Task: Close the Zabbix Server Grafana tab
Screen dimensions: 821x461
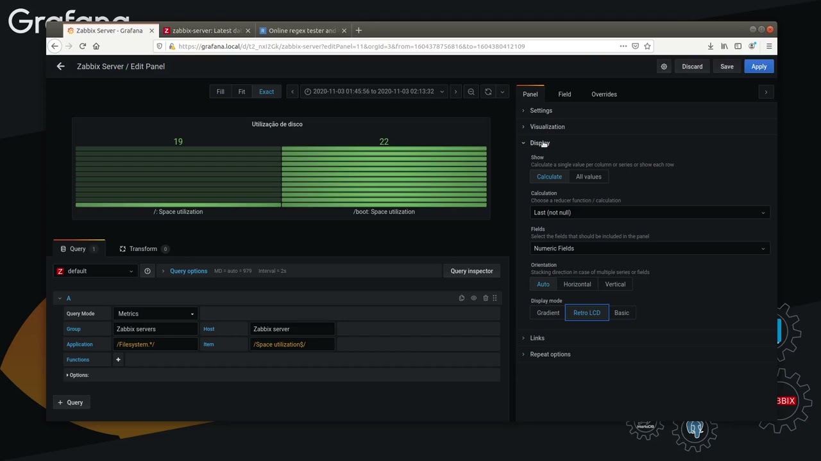Action: 152,30
